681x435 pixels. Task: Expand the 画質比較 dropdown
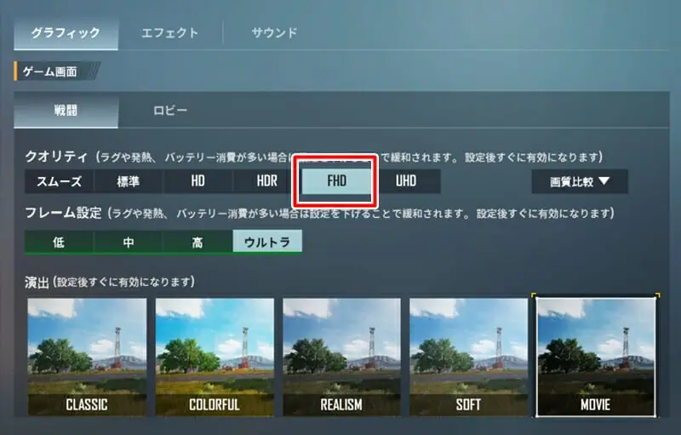click(x=580, y=181)
